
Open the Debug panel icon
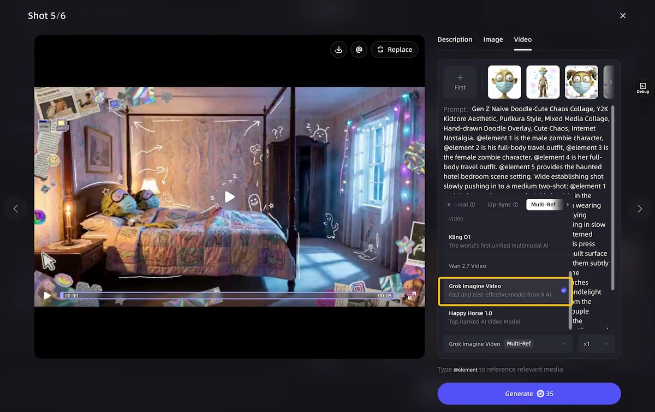click(x=642, y=88)
